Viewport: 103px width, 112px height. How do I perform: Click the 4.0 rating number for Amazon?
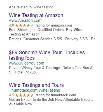click(x=11, y=25)
